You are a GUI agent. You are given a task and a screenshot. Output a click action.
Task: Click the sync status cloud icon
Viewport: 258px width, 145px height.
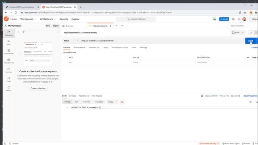tap(214, 19)
